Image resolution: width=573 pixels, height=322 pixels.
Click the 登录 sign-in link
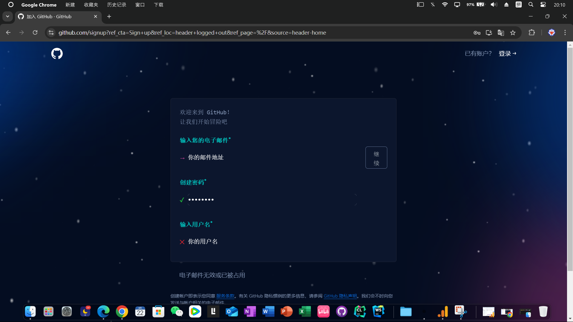(507, 53)
